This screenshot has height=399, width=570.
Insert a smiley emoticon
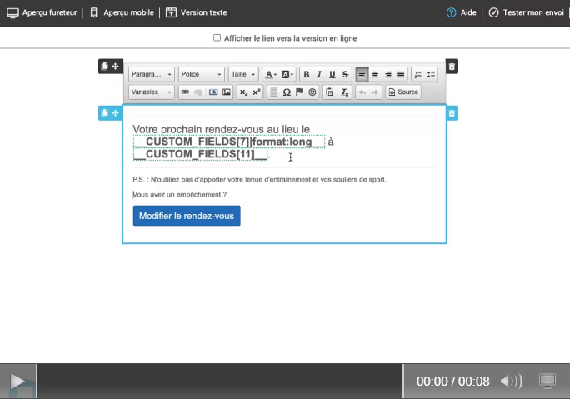[x=312, y=92]
